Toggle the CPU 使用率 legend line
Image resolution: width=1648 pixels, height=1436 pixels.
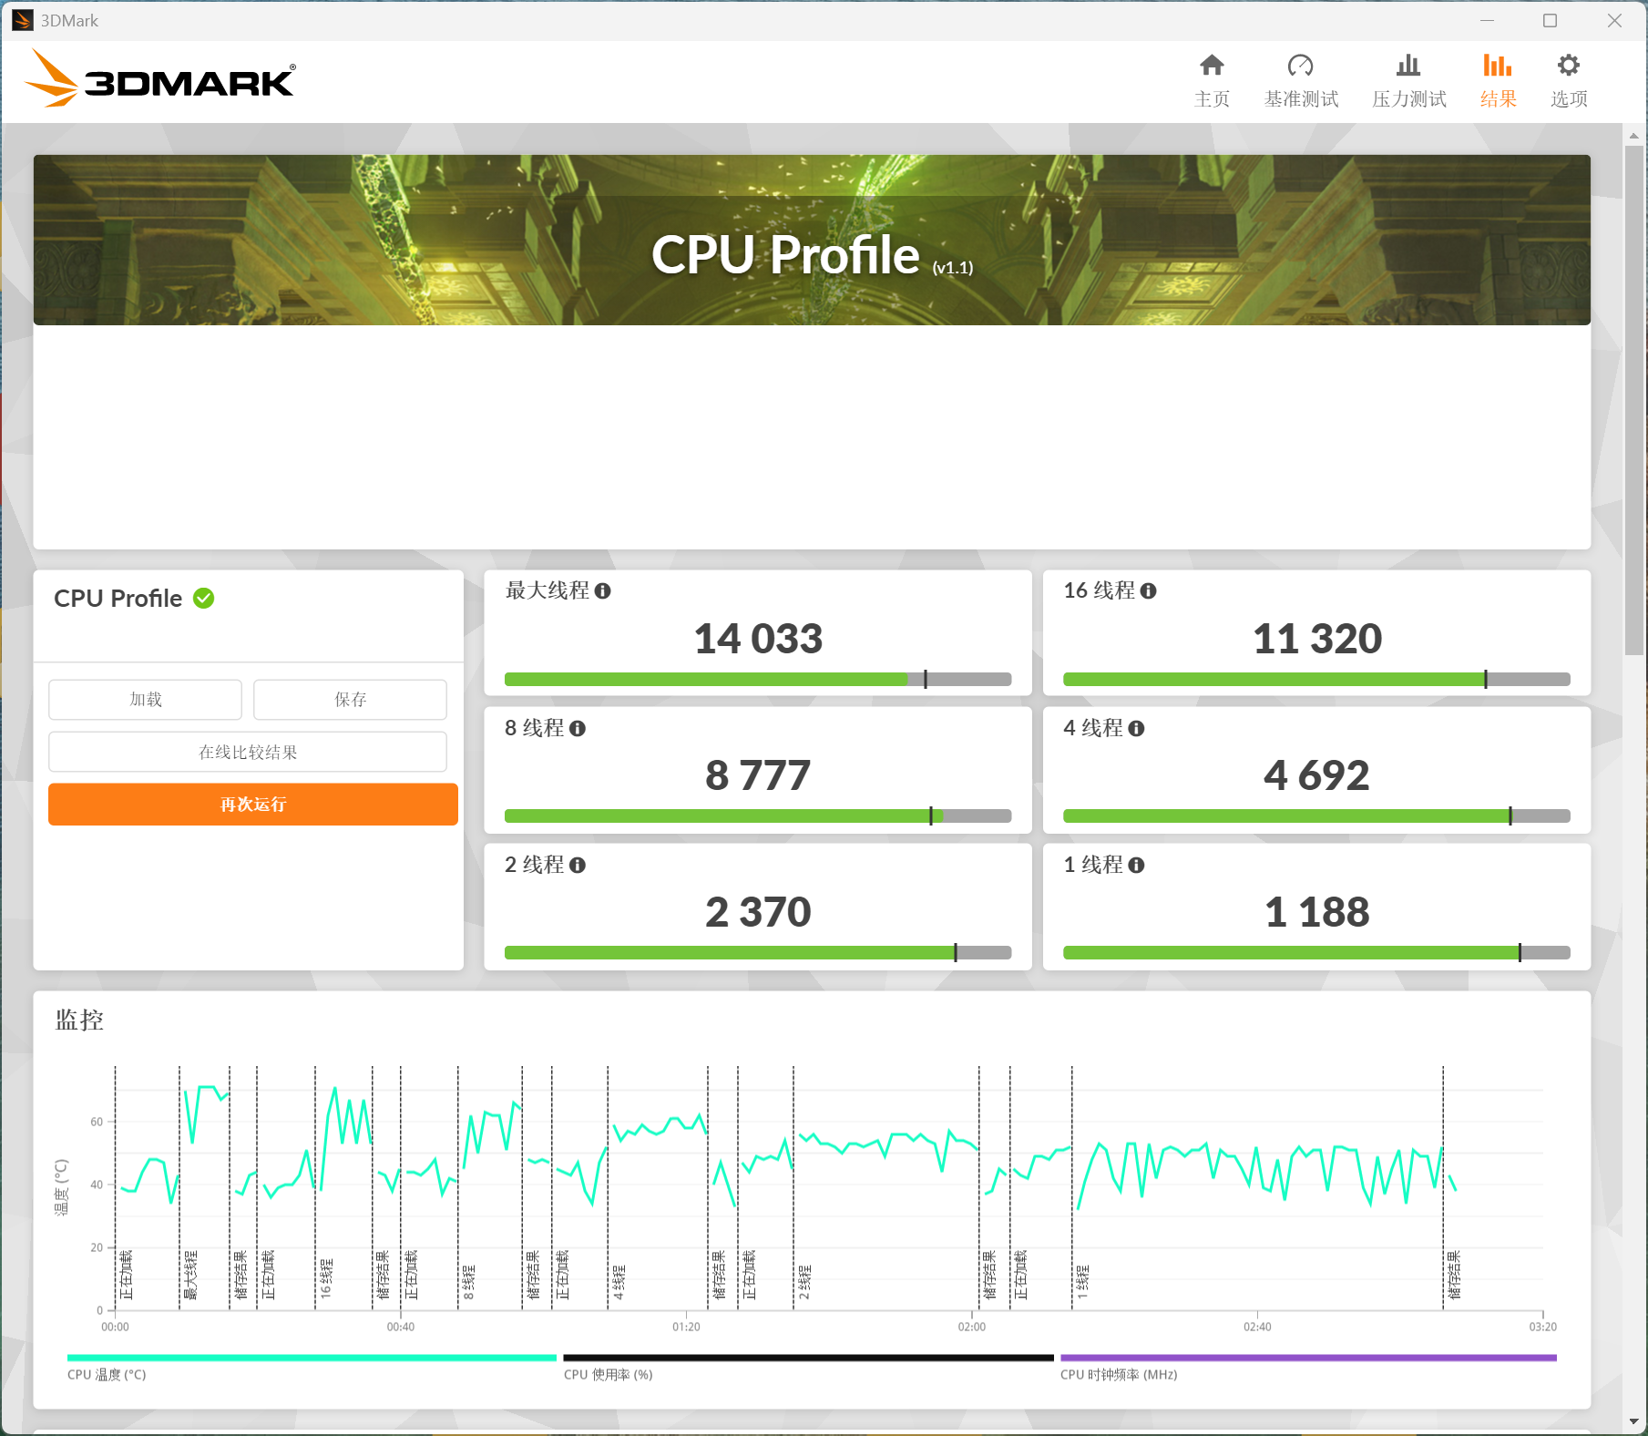tap(808, 1358)
